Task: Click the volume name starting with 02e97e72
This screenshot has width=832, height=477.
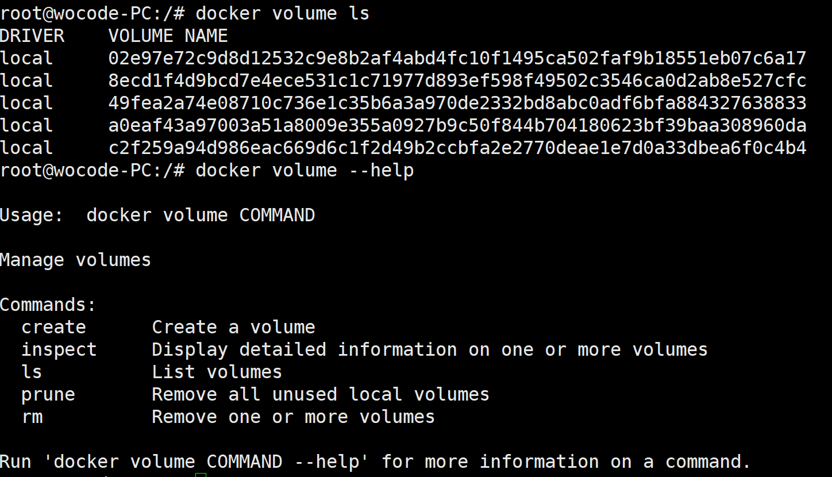Action: tap(457, 58)
